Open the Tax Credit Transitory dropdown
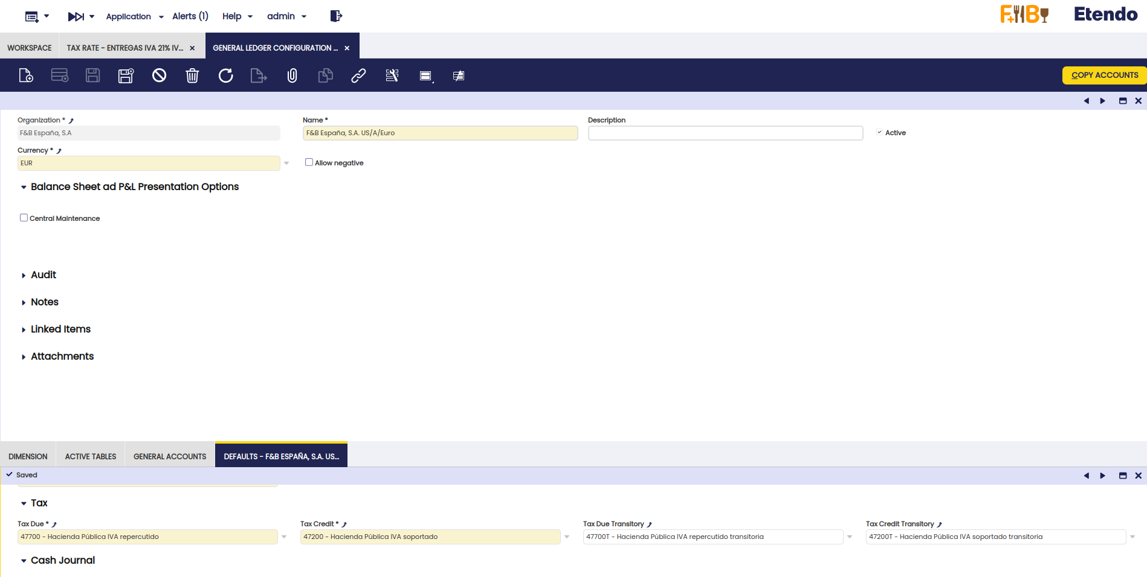Screen dimensions: 1147x577 [1132, 537]
